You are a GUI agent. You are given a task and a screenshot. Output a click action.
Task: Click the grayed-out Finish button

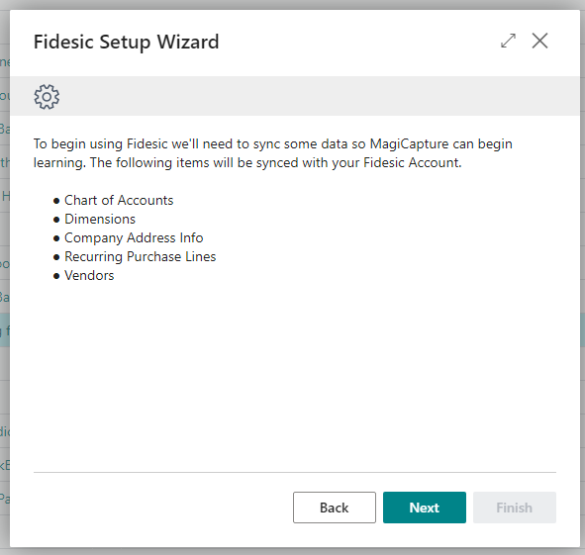coord(515,508)
